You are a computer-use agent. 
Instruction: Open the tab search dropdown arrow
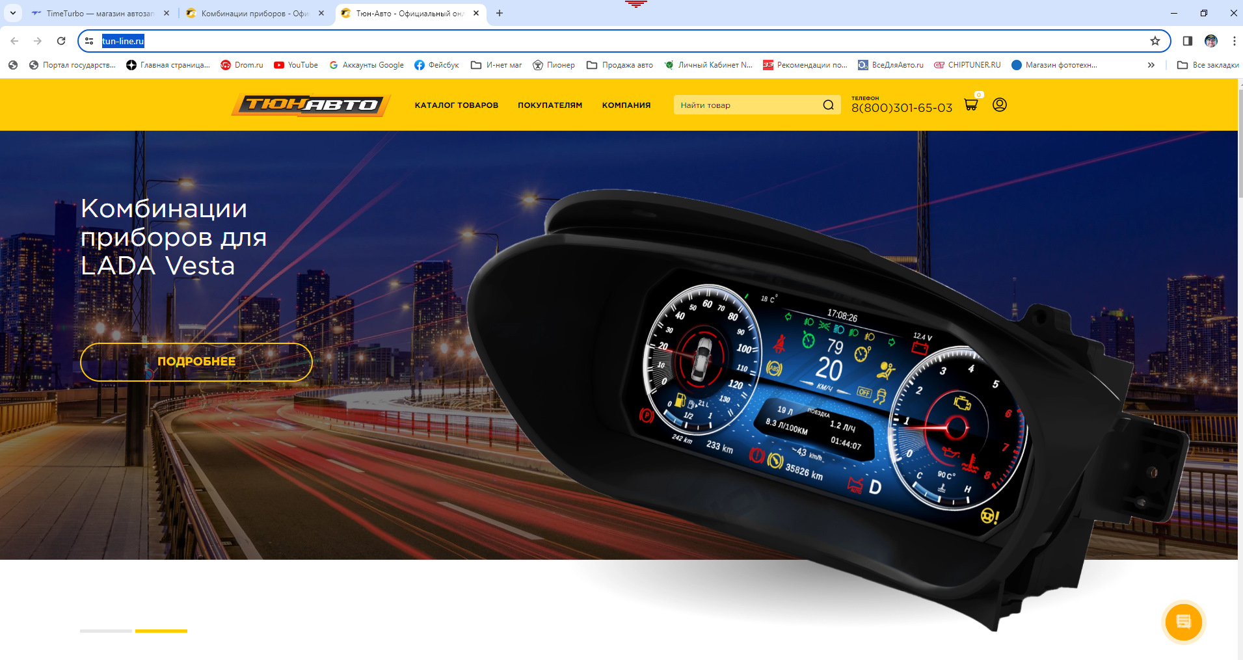pyautogui.click(x=12, y=13)
